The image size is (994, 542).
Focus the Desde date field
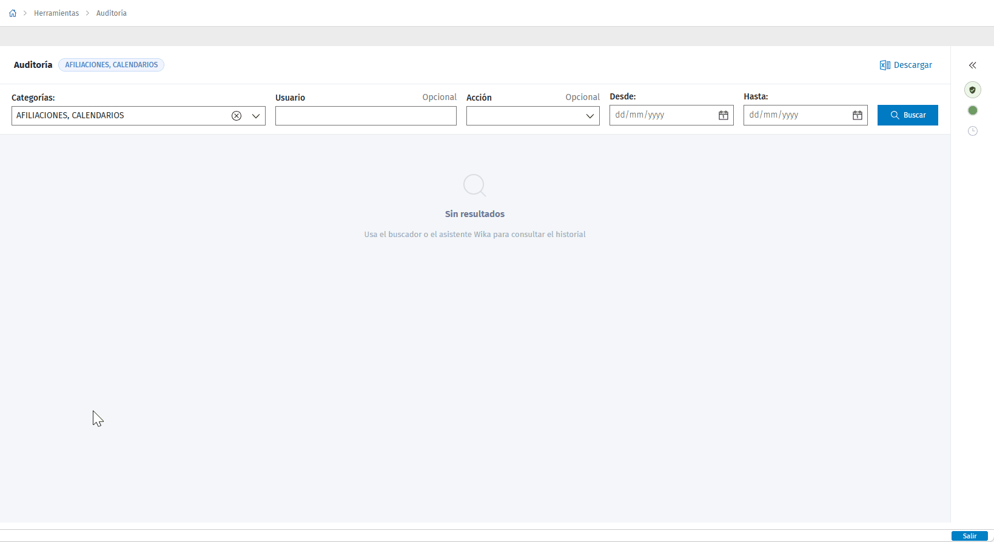click(671, 115)
